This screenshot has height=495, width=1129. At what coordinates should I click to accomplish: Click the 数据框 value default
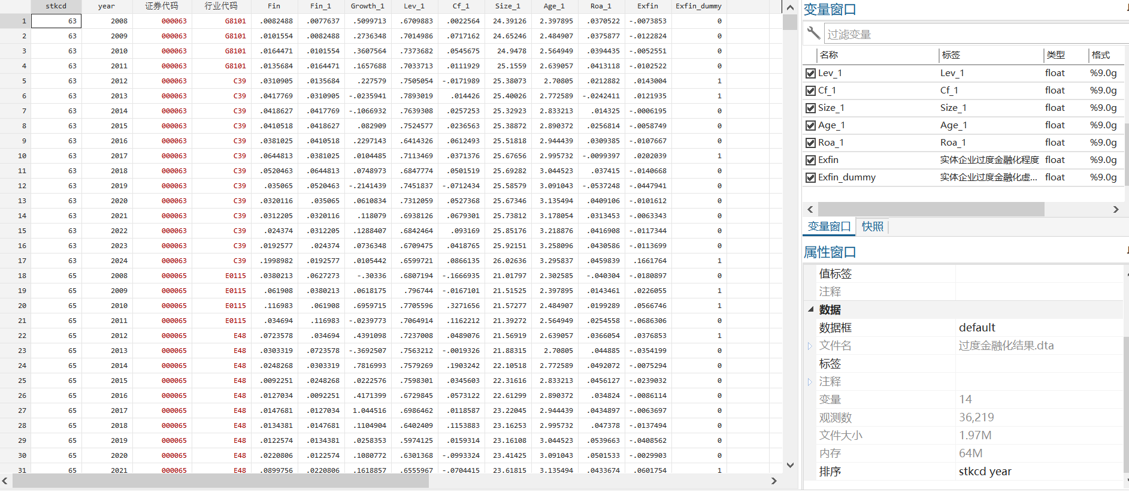[x=977, y=328]
